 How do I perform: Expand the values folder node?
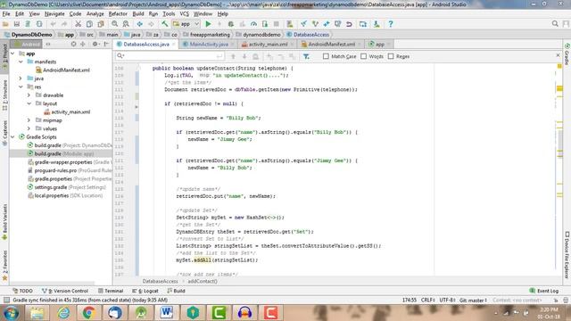tap(29, 128)
